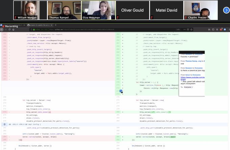The width and height of the screenshot is (230, 150).
Task: Select Charles Pretzer's video thumbnail
Action: pos(201,10)
